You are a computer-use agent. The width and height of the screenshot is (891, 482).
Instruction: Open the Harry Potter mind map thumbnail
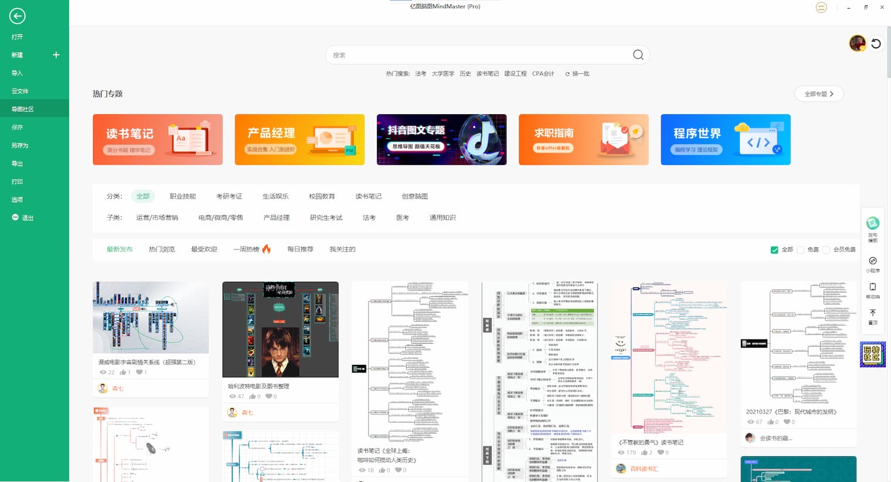280,329
